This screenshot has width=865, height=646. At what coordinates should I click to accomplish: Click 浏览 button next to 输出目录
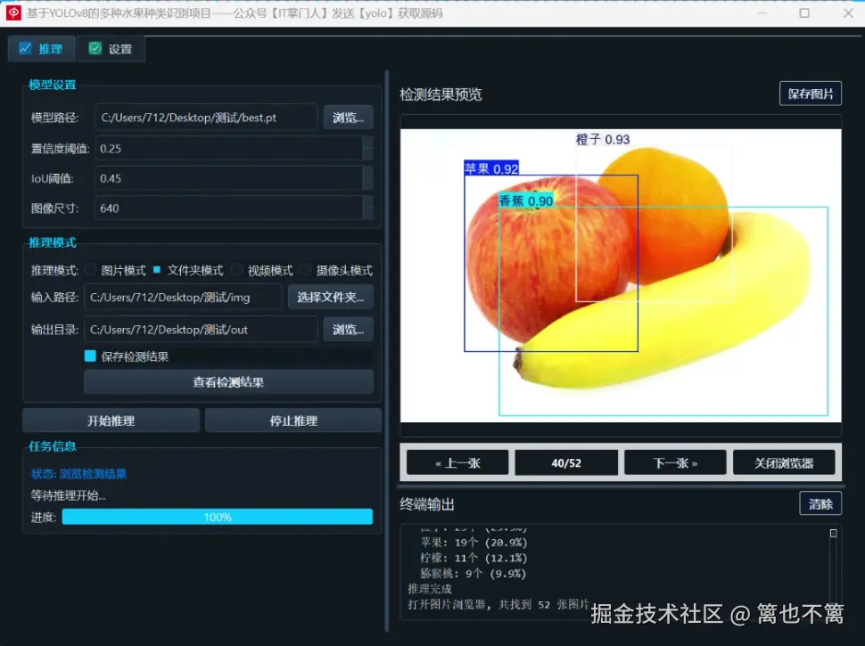(x=348, y=330)
